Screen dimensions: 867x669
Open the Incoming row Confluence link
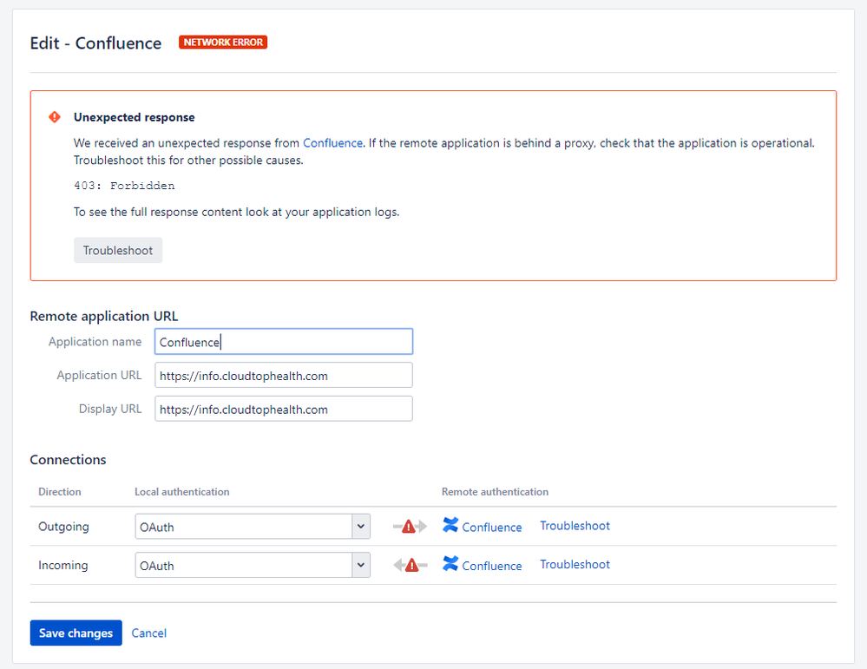coord(491,566)
